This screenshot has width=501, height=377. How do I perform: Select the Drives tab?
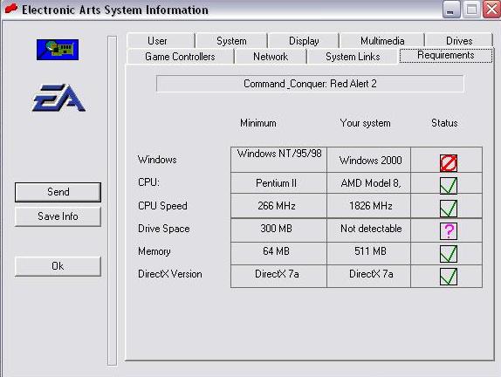pyautogui.click(x=459, y=41)
